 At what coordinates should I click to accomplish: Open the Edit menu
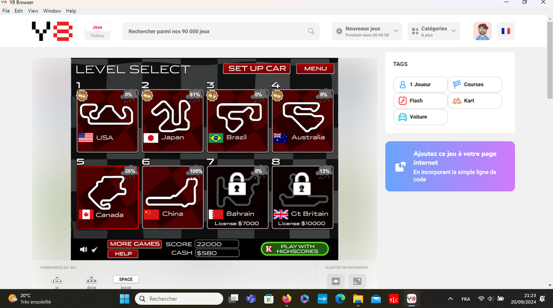pyautogui.click(x=19, y=11)
